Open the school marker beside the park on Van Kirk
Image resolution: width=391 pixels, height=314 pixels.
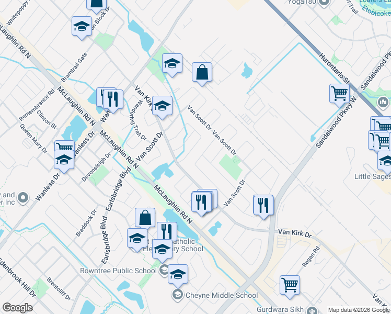pos(172,64)
